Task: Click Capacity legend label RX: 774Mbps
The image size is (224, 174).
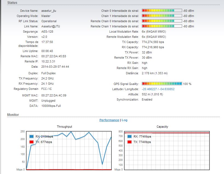Action: tap(142, 136)
